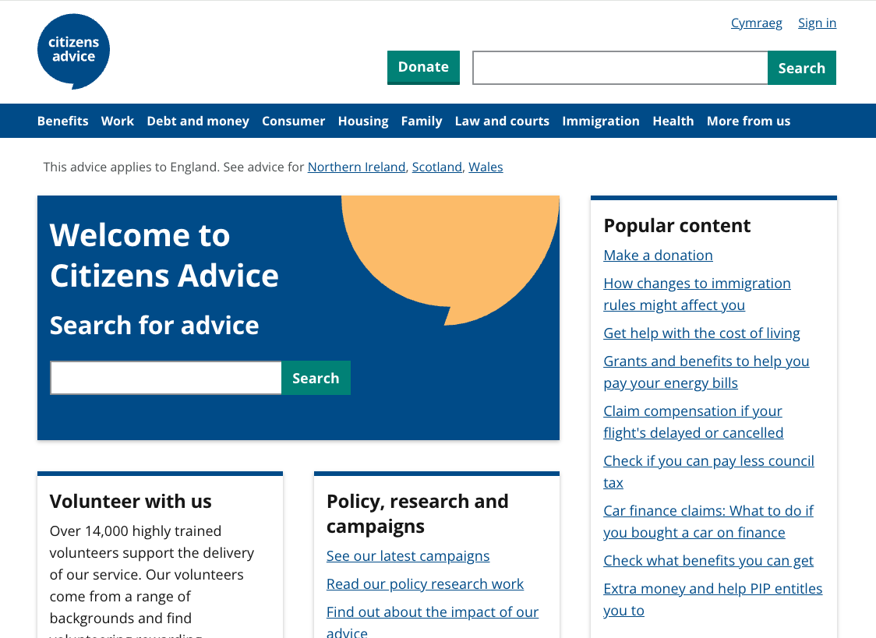Switch language via Cymraeg link
The image size is (876, 638).
(x=757, y=23)
